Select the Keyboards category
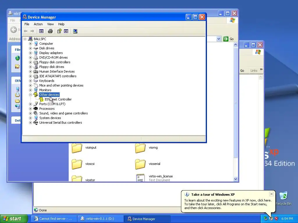This screenshot has width=298, height=223. [x=47, y=81]
